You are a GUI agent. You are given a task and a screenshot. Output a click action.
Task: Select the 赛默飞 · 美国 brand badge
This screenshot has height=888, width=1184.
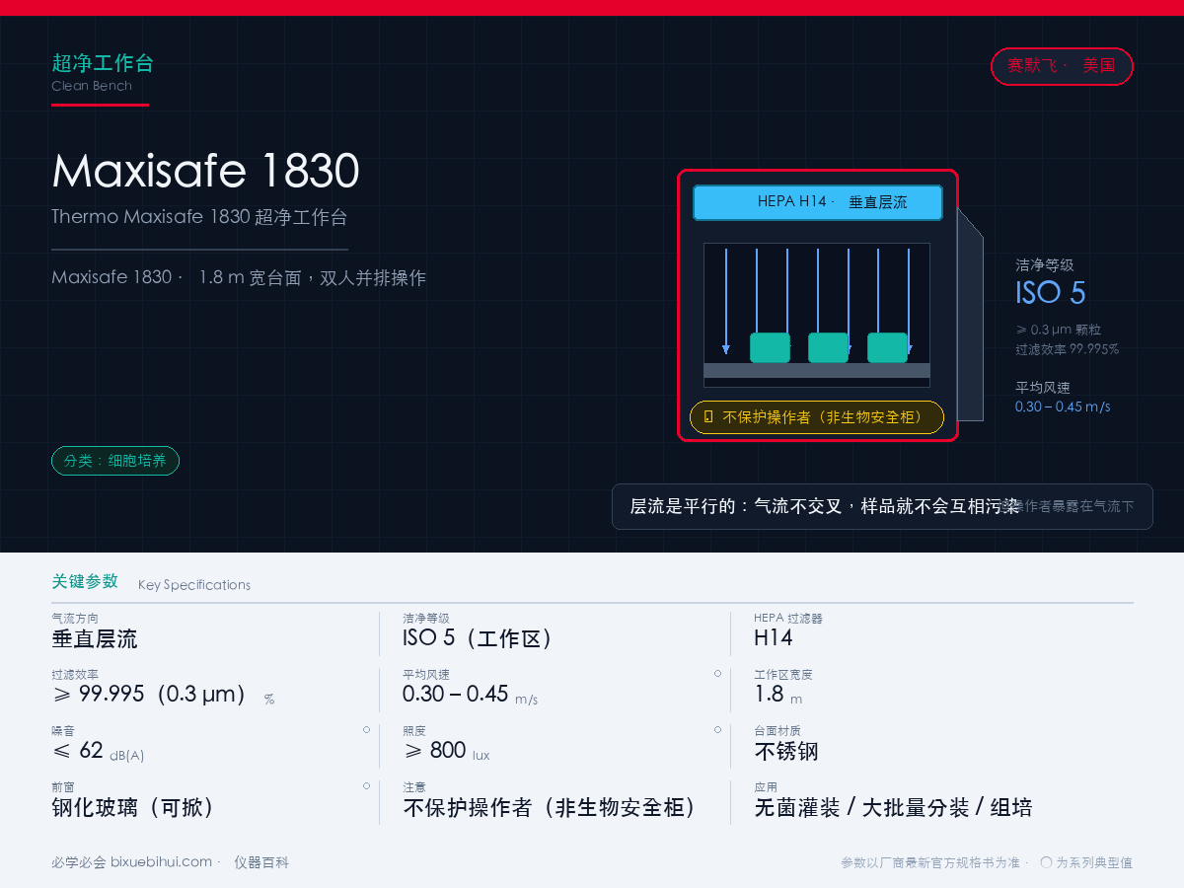point(1062,66)
